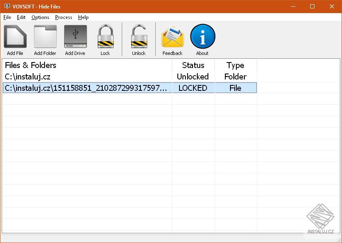Open the Help menu

tap(83, 17)
